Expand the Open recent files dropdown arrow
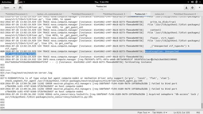 point(14,8)
